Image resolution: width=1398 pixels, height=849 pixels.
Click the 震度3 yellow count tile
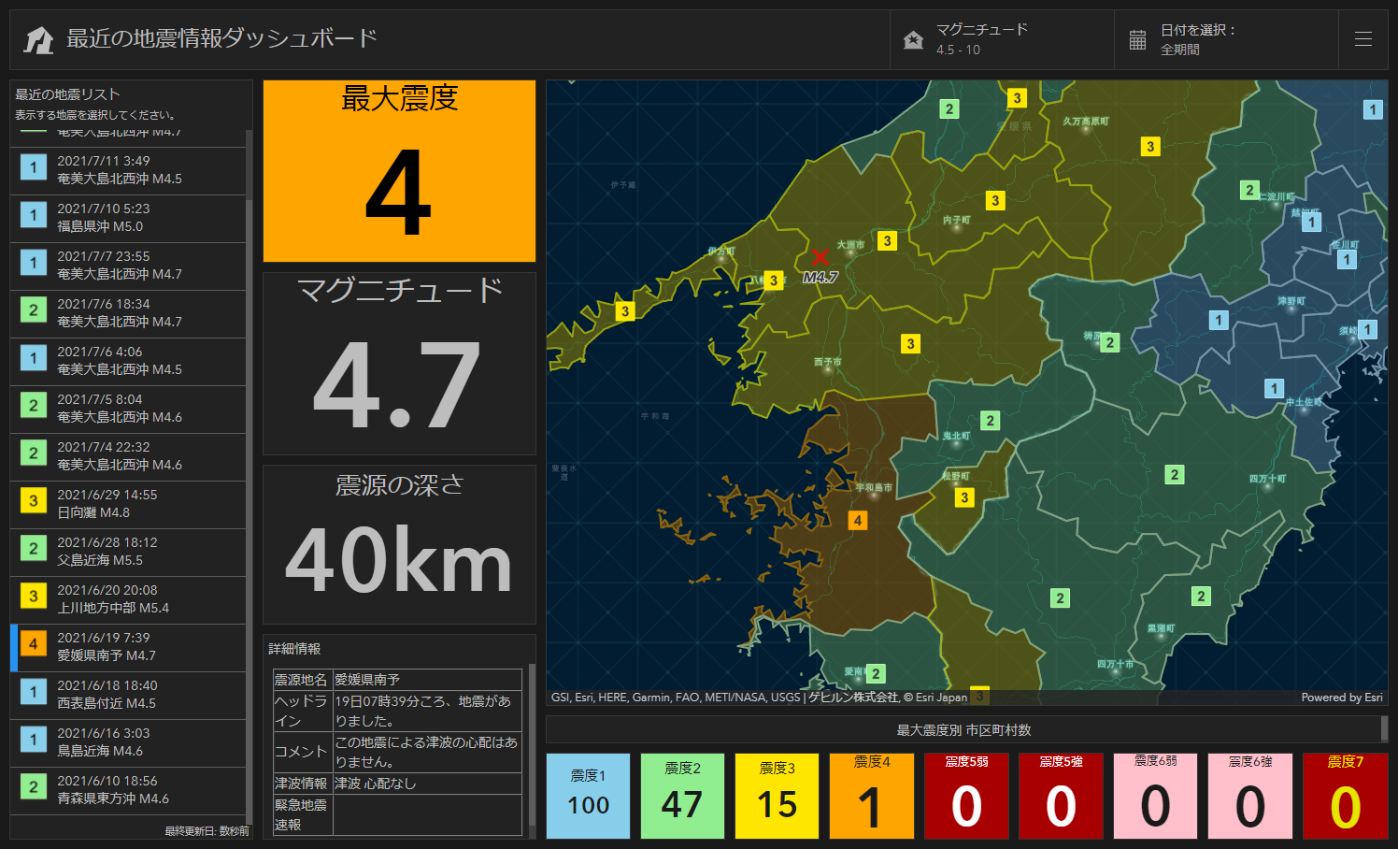pos(777,796)
